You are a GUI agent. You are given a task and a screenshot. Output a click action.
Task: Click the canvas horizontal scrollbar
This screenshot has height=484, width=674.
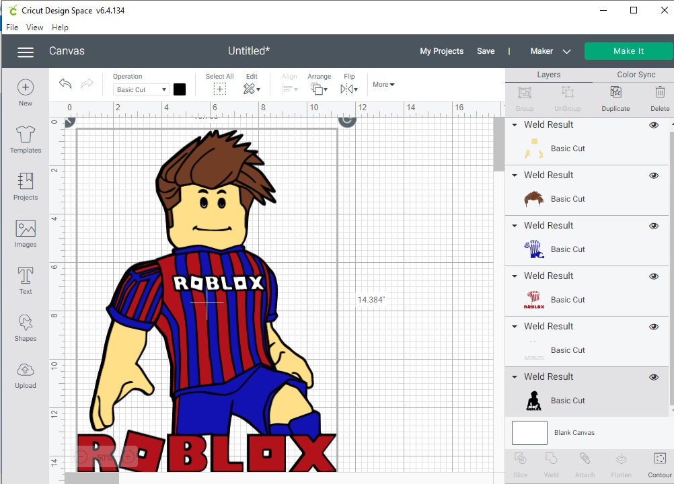click(x=91, y=478)
